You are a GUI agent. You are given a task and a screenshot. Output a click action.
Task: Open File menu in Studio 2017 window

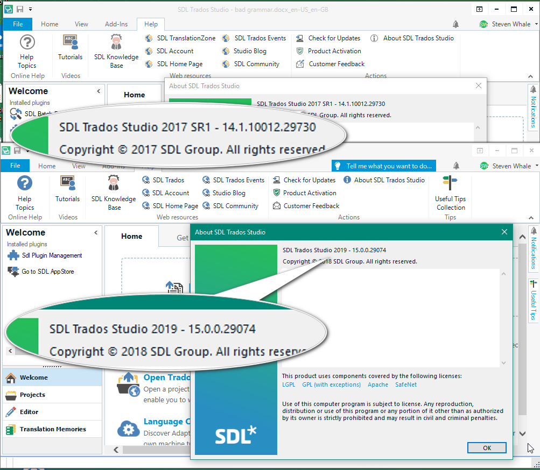pos(18,24)
